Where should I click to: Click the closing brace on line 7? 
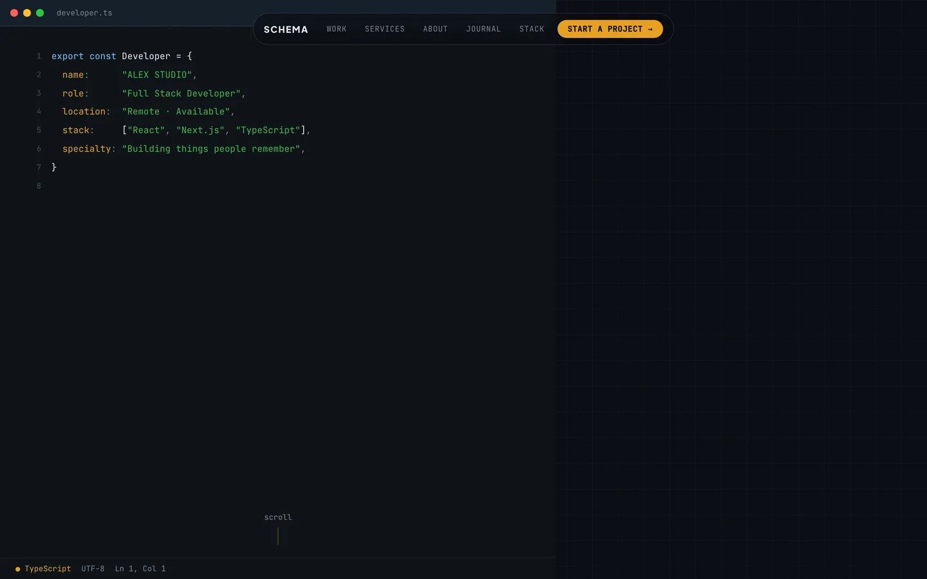pos(54,167)
